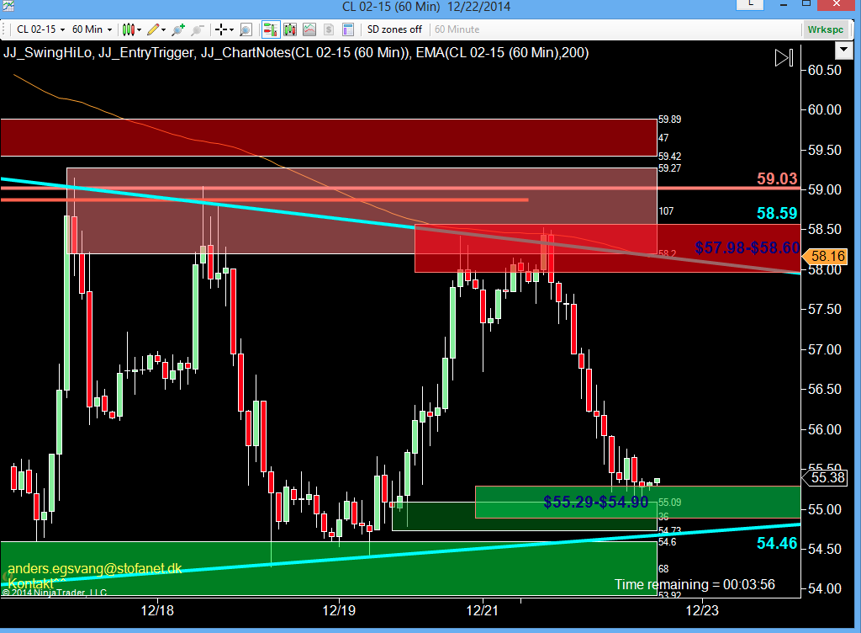Toggle the Chart Trader icon

click(271, 29)
